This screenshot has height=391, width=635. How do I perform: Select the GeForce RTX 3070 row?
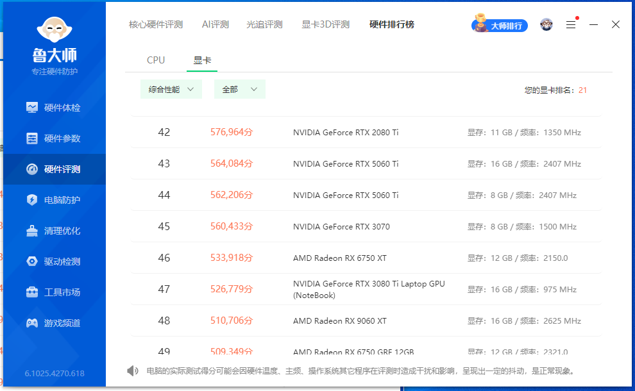tap(366, 226)
